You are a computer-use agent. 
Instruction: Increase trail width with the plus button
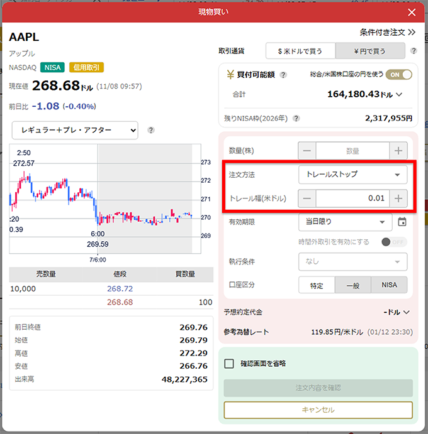pyautogui.click(x=398, y=198)
